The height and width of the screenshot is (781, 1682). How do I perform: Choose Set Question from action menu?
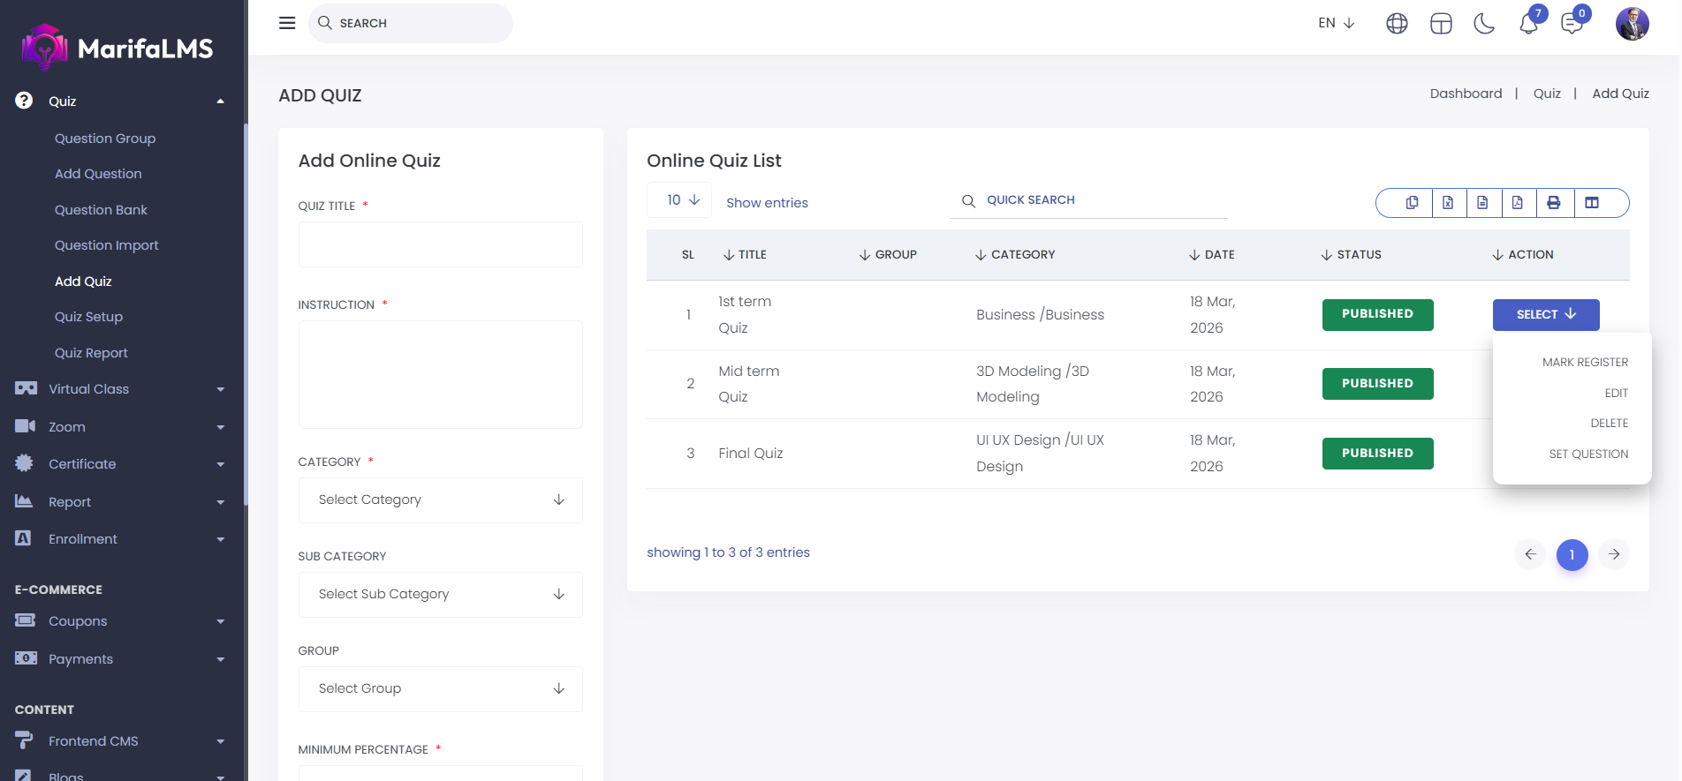[x=1587, y=454]
